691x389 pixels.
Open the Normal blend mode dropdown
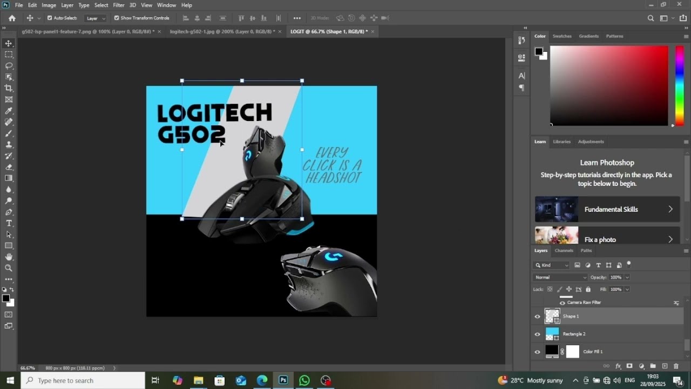click(560, 277)
